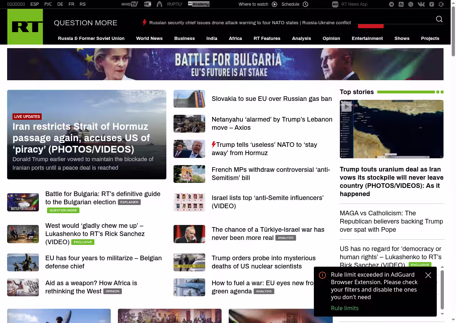Viewport: 456px width, 323px height.
Task: Open the Rule limits link
Action: [x=344, y=308]
